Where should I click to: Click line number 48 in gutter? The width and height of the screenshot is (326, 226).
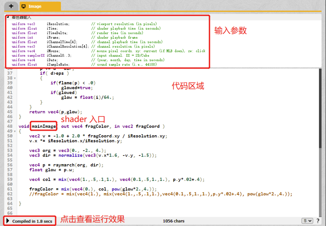click(10, 126)
